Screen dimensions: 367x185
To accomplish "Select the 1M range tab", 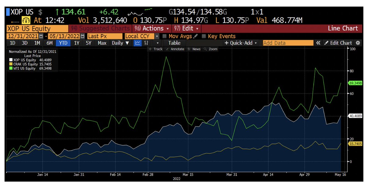I will (x=37, y=43).
